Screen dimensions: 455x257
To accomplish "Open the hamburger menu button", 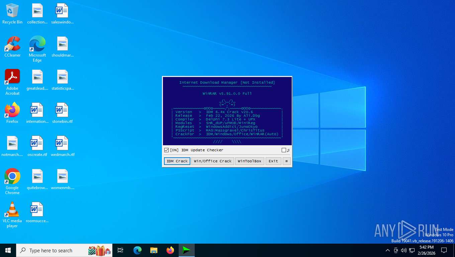I will point(286,161).
